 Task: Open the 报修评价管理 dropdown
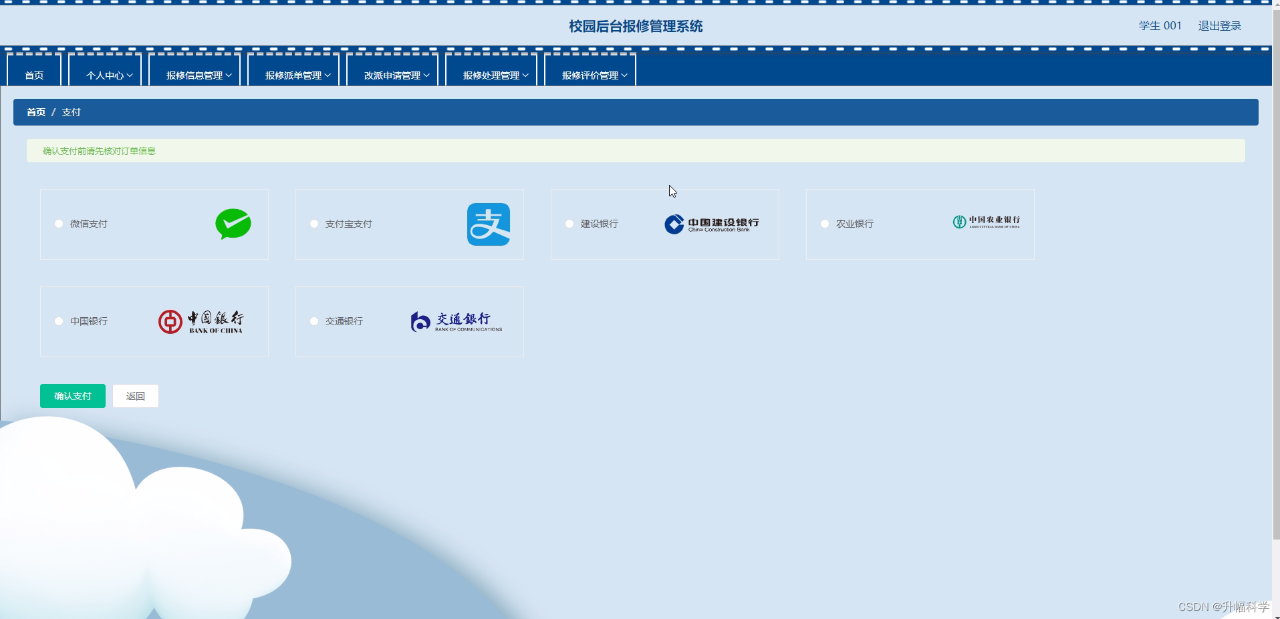[589, 75]
